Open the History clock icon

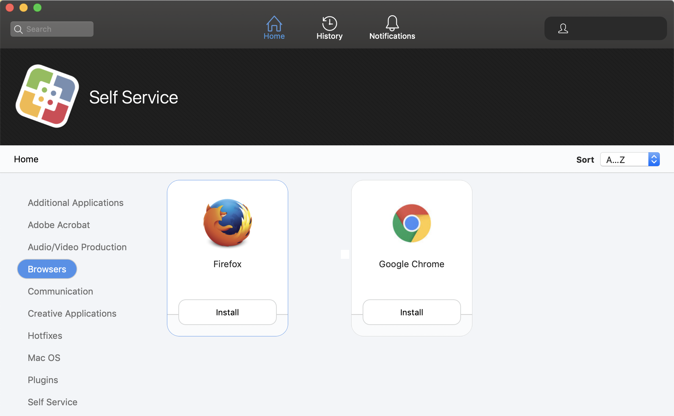(329, 24)
